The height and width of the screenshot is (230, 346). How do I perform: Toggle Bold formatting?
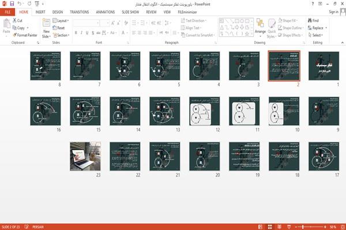pos(76,33)
